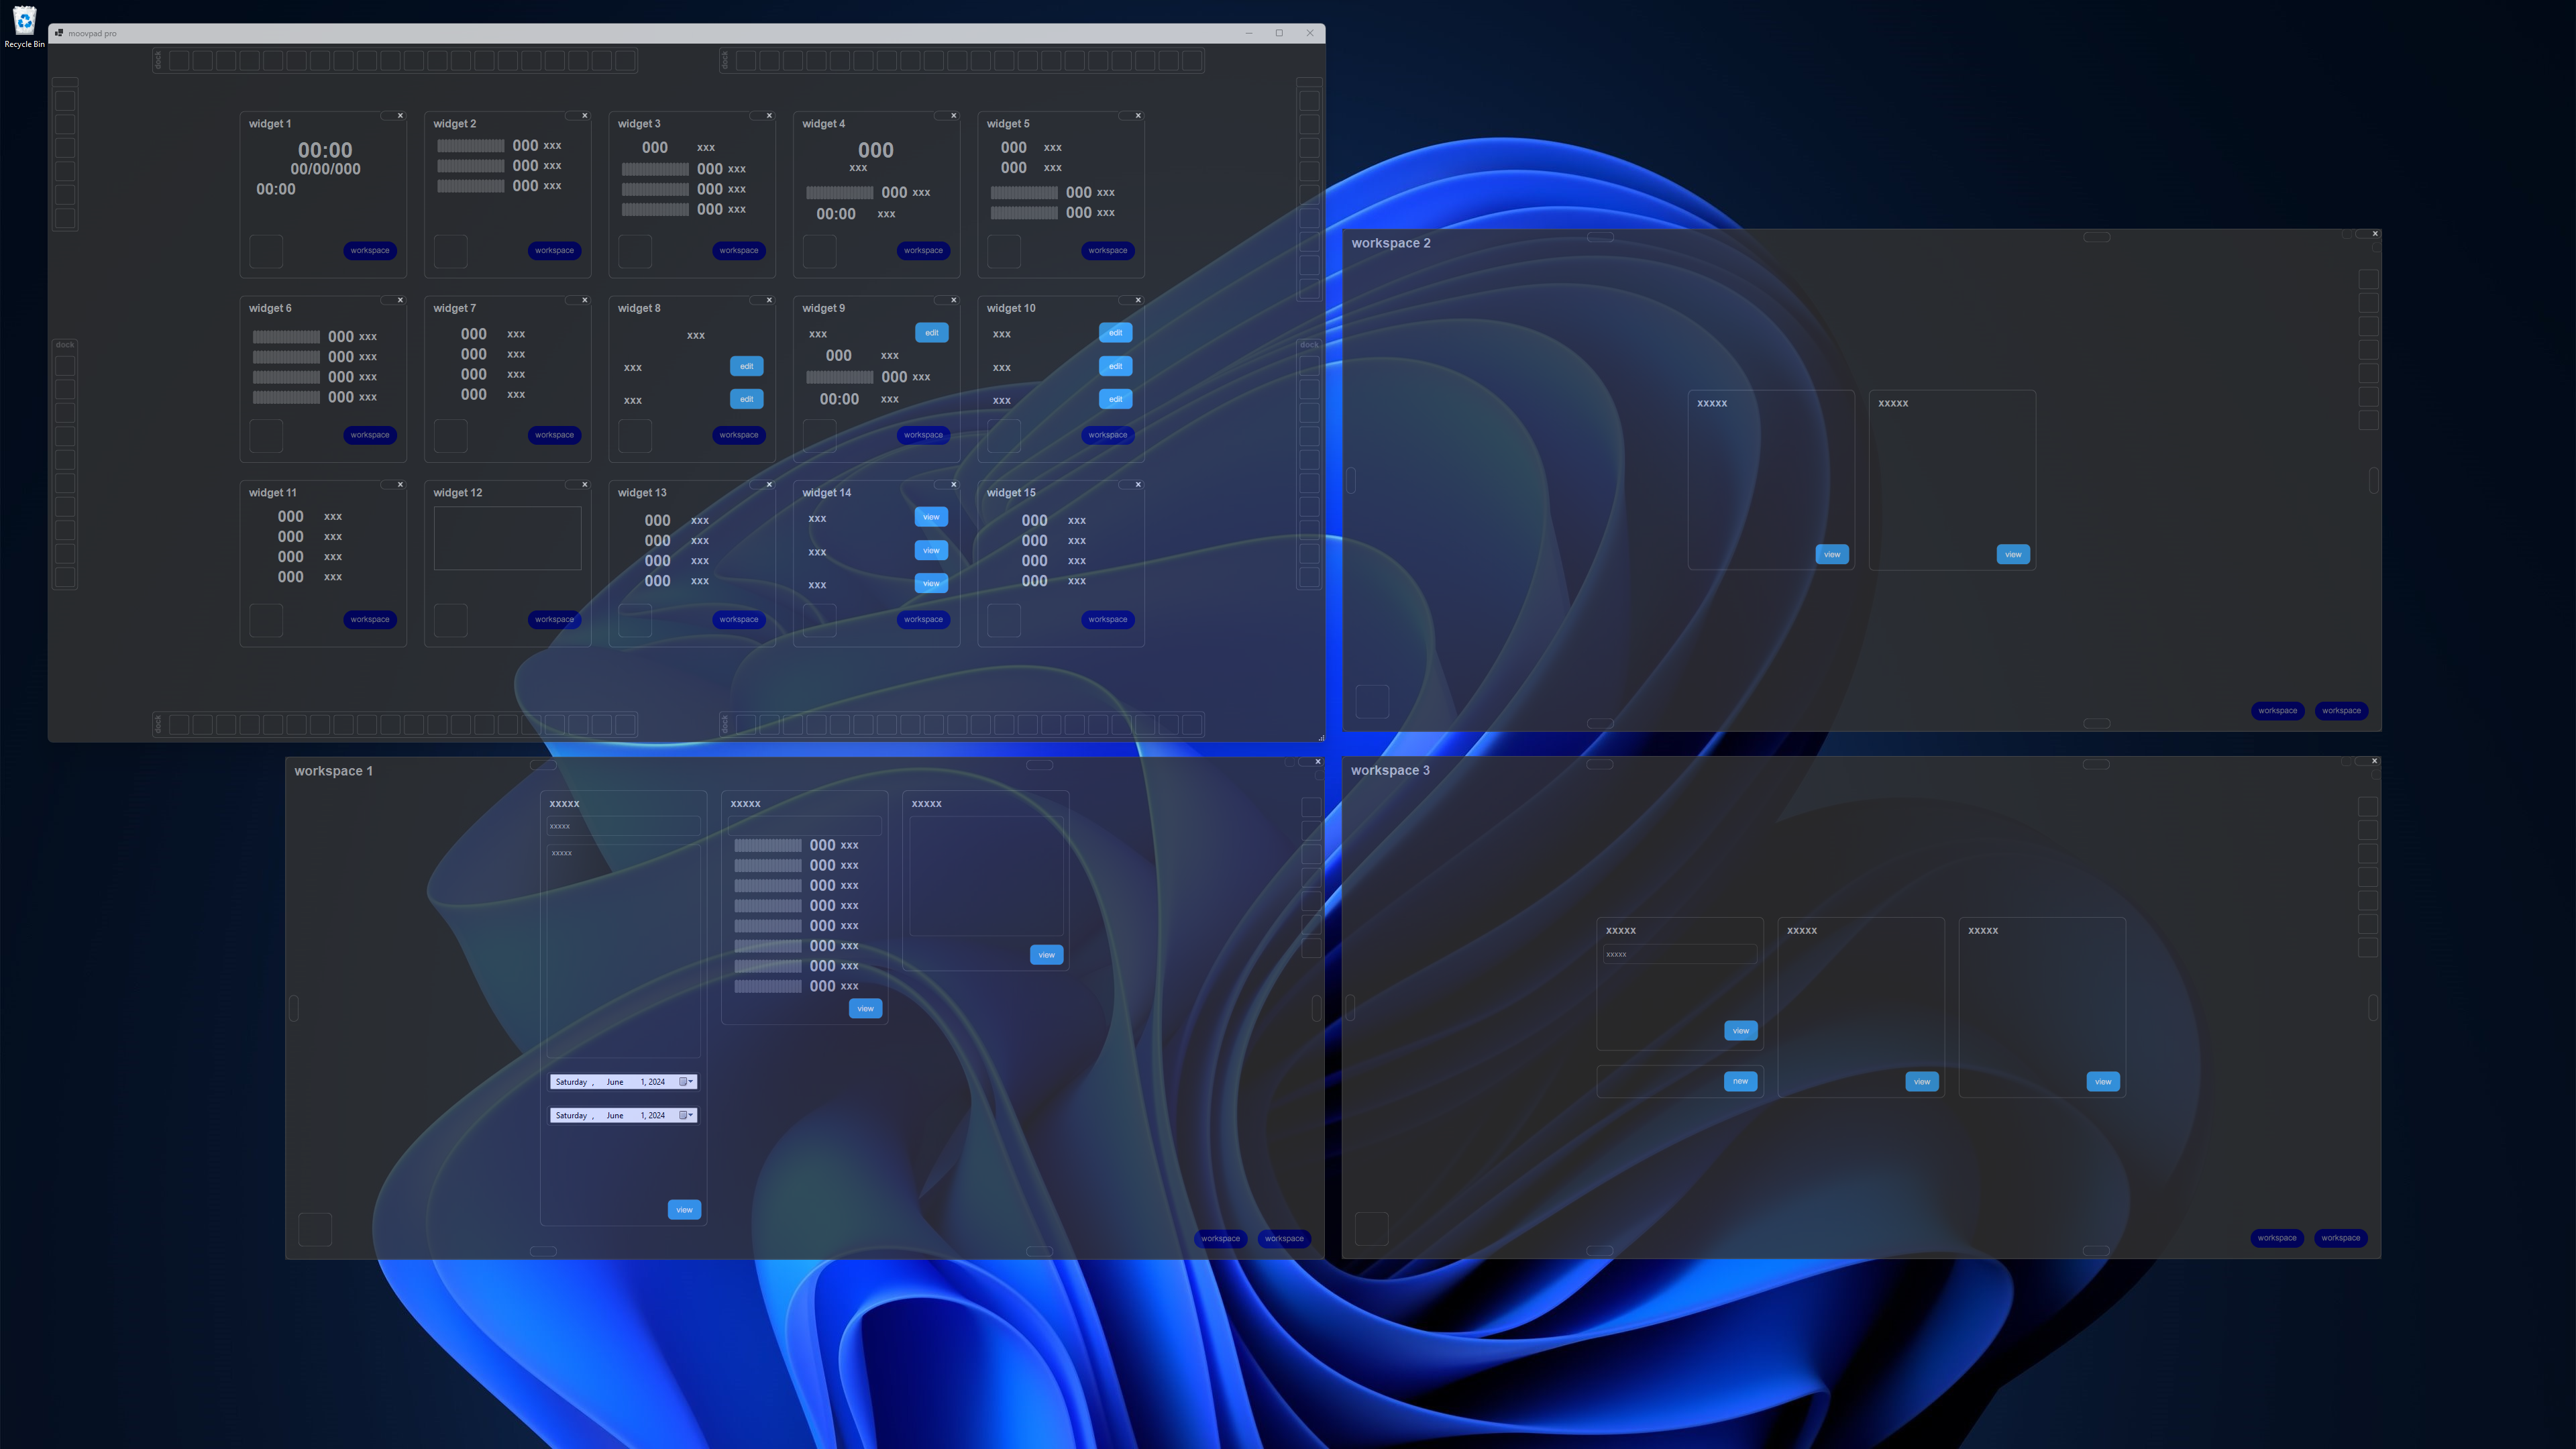The image size is (2576, 1449).
Task: Click the workspace 3 panel title
Action: coord(1390,770)
